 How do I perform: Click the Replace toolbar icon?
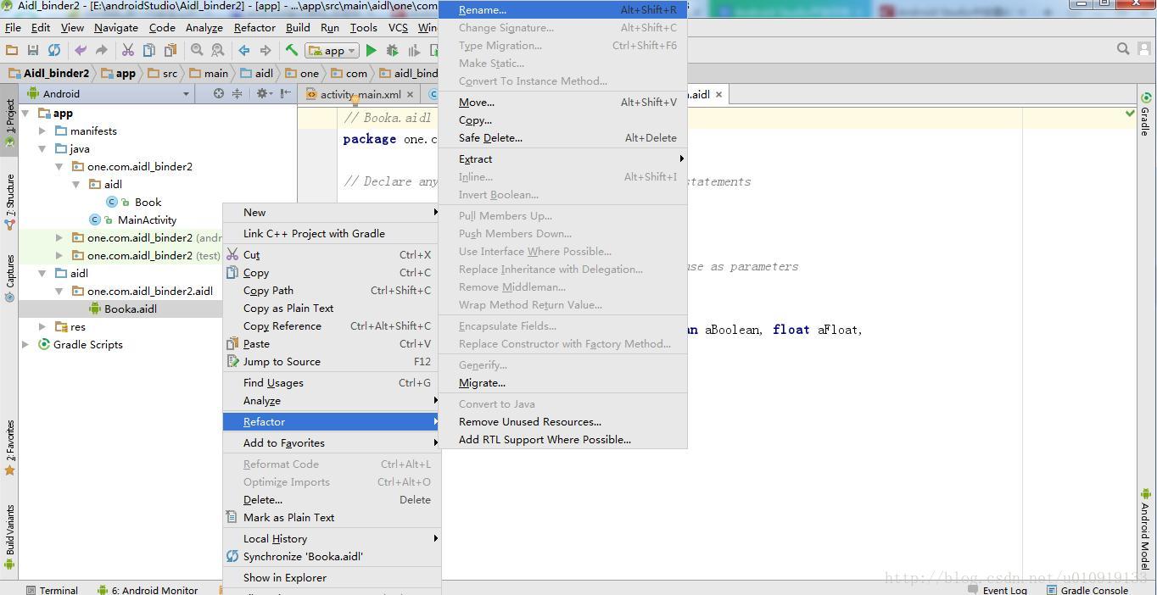(x=217, y=51)
